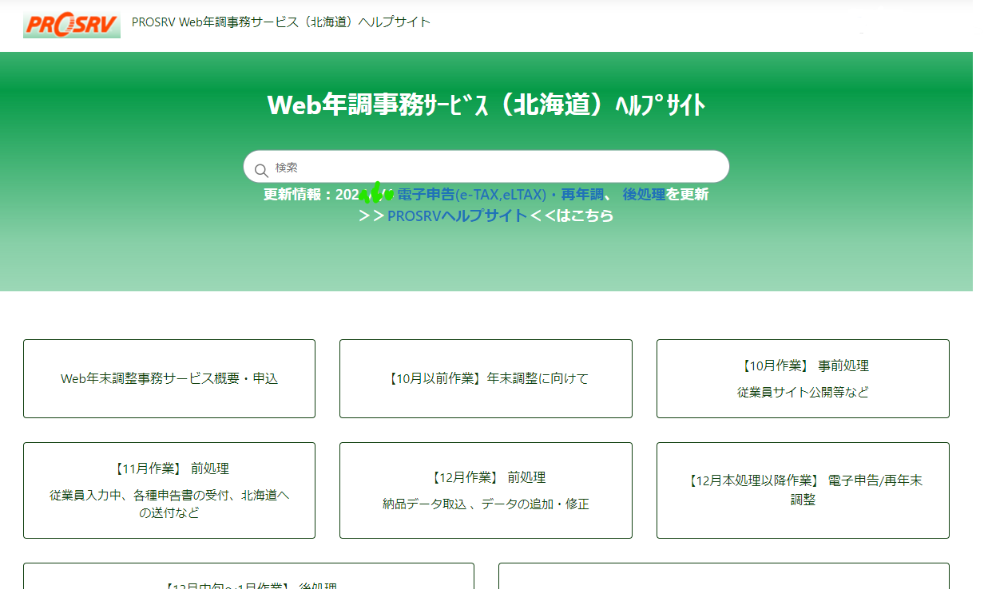The height and width of the screenshot is (589, 984).
Task: Open 【12月作業】前処理 card
Action: click(x=486, y=491)
